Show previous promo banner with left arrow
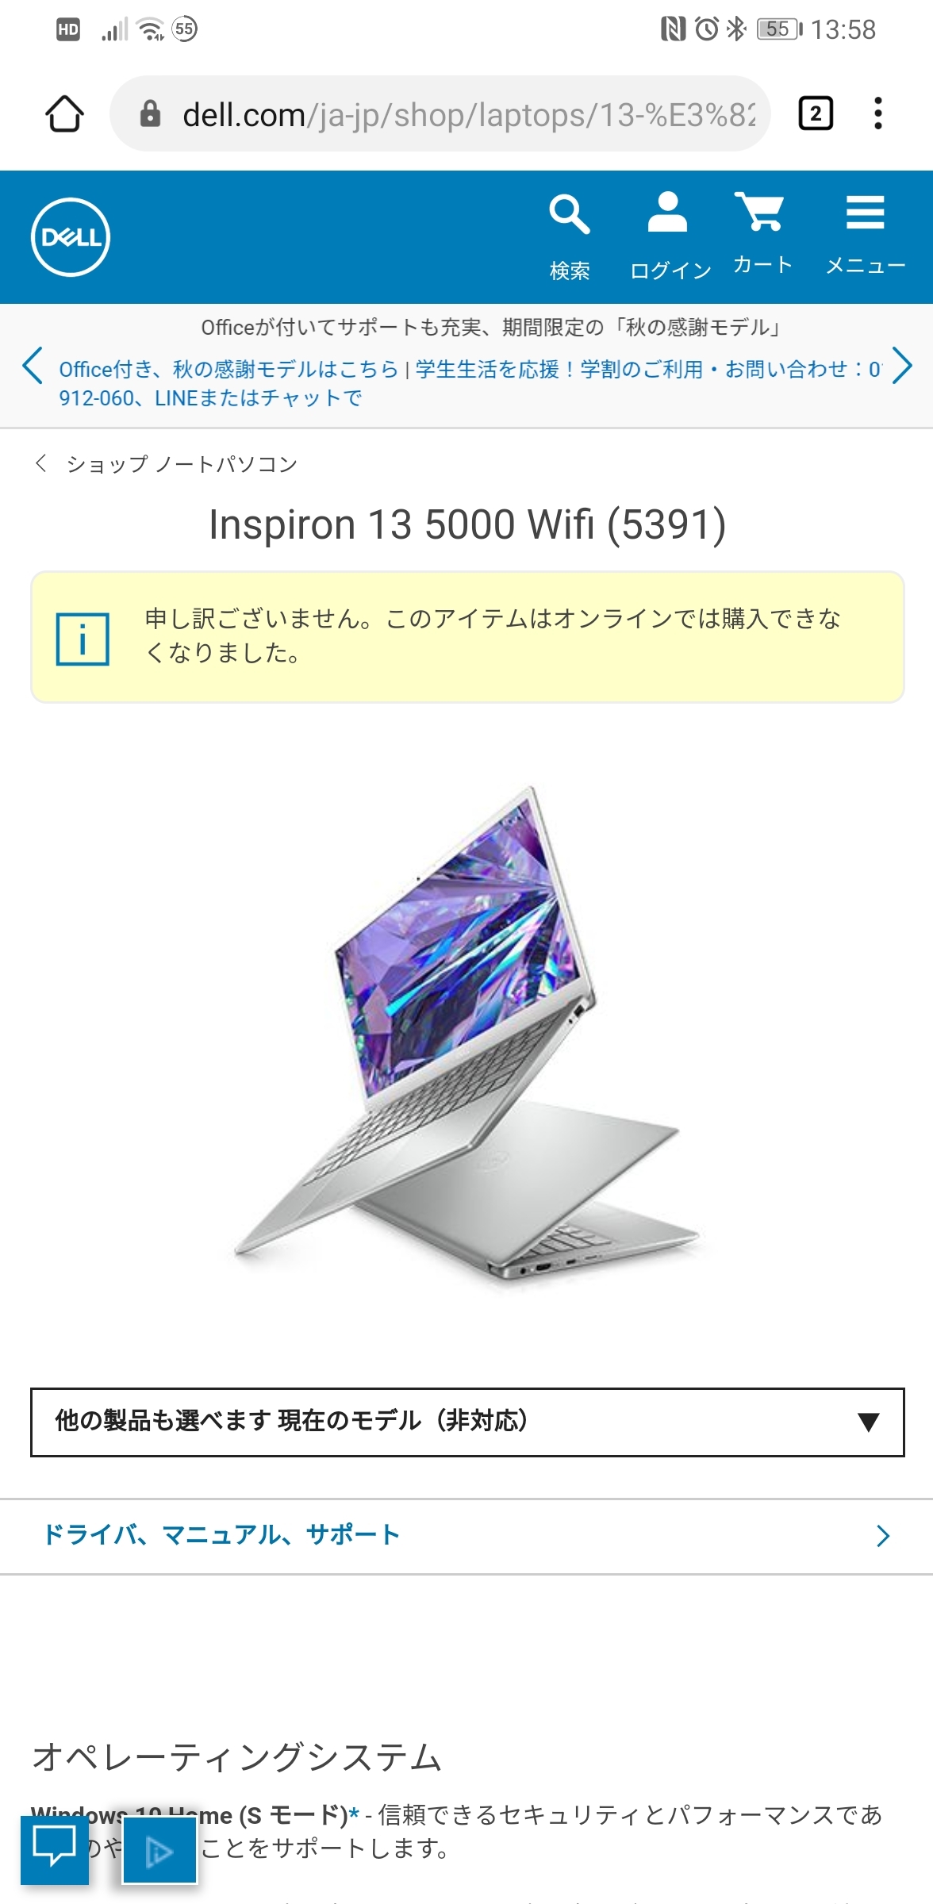 coord(33,366)
